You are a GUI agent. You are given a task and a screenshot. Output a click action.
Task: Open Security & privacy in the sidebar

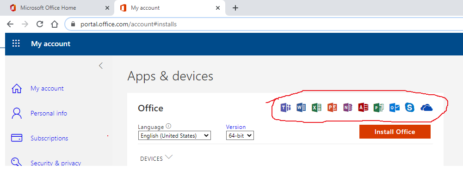[56, 163]
